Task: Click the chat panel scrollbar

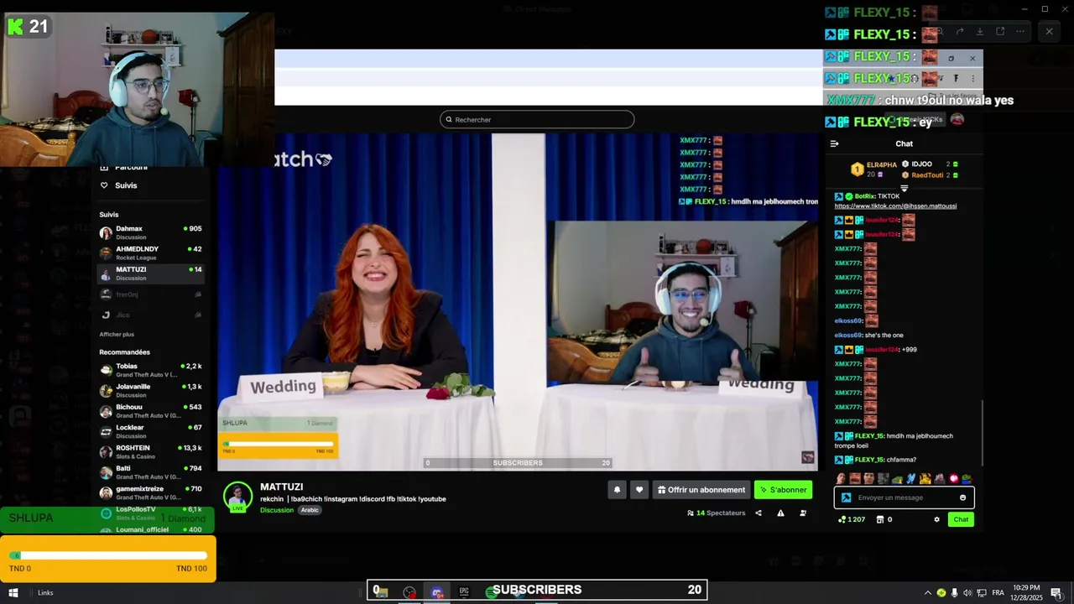Action: click(x=982, y=432)
